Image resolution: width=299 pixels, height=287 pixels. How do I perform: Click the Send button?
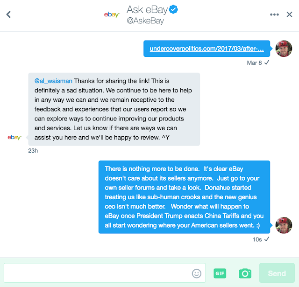point(277,273)
